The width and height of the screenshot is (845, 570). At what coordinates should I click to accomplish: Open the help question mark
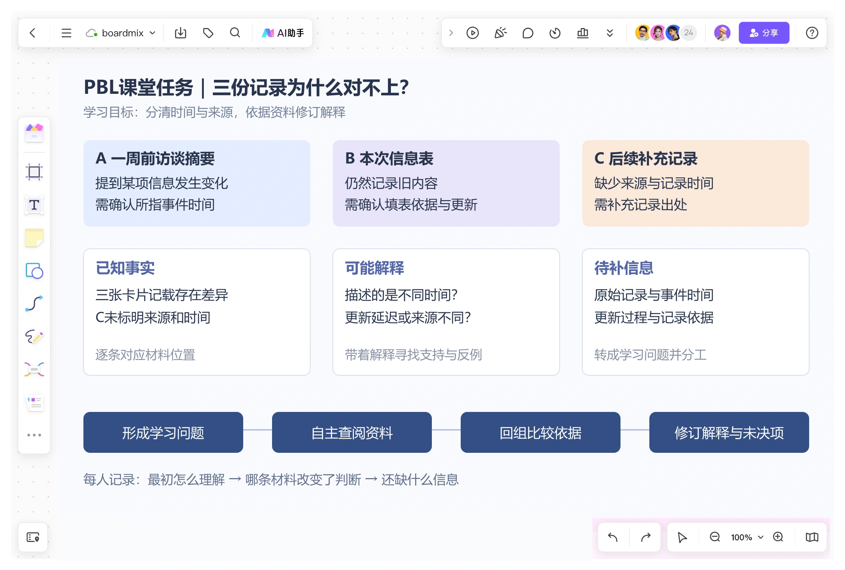812,33
